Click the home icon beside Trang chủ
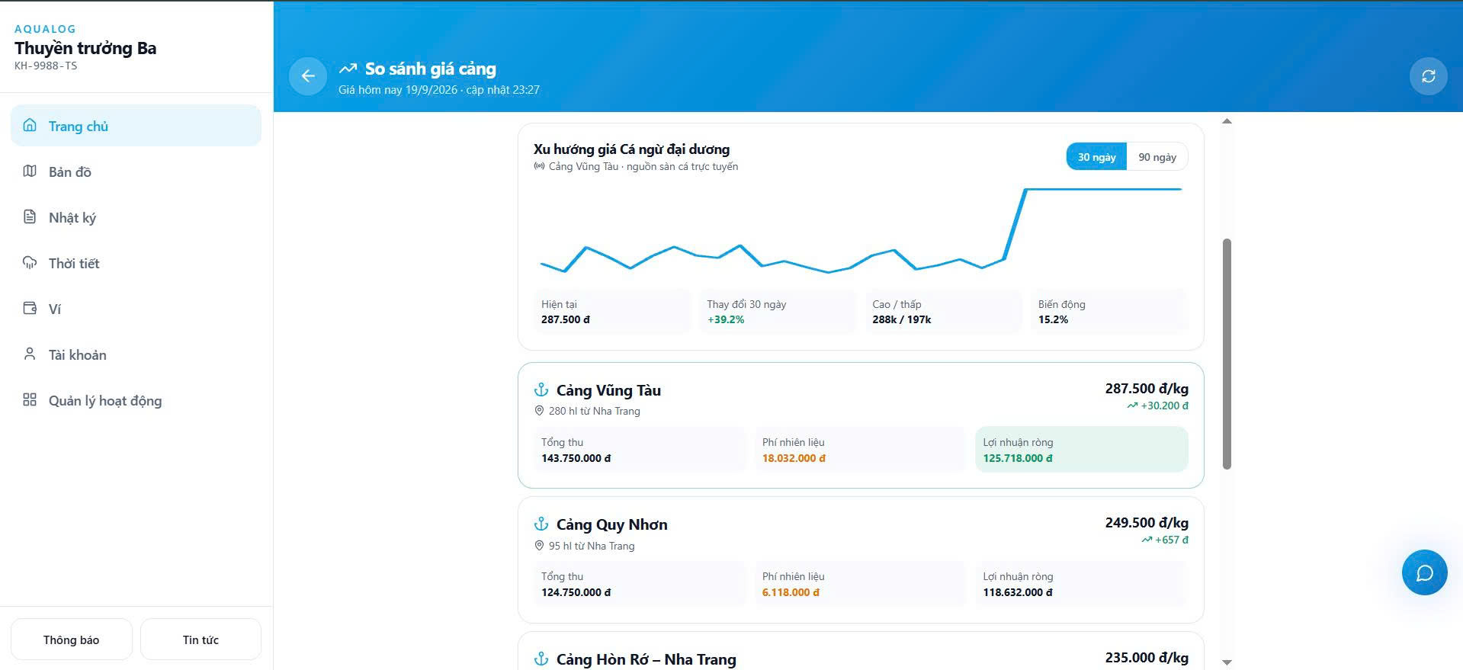Image resolution: width=1463 pixels, height=670 pixels. click(30, 126)
